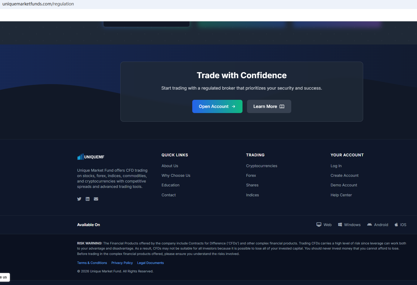Click the Twitter icon in footer
This screenshot has width=417, height=285.
(79, 199)
